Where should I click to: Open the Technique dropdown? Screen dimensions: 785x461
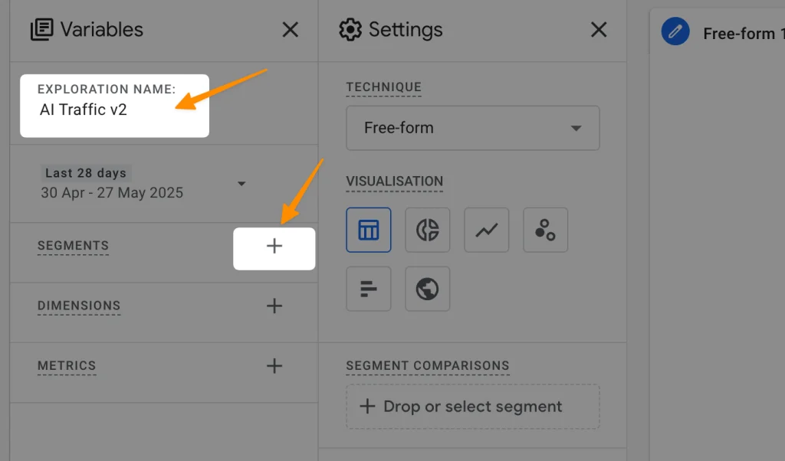click(472, 128)
